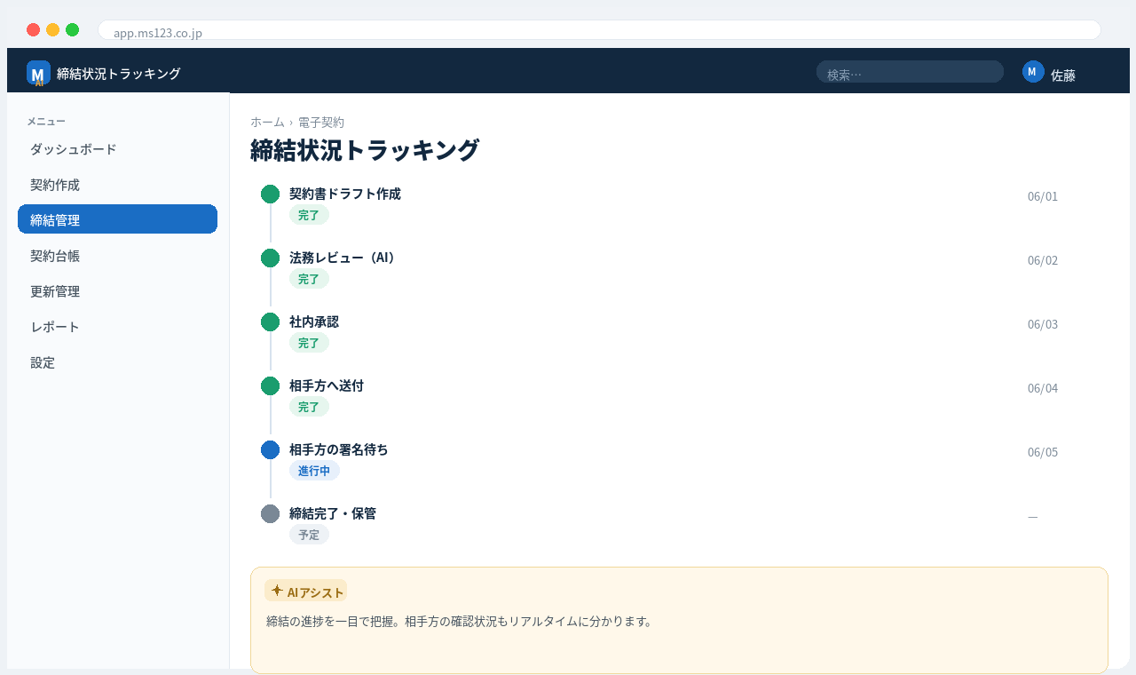Image resolution: width=1136 pixels, height=675 pixels.
Task: Click the 完了 badge under 社内承認
Action: pyautogui.click(x=309, y=343)
